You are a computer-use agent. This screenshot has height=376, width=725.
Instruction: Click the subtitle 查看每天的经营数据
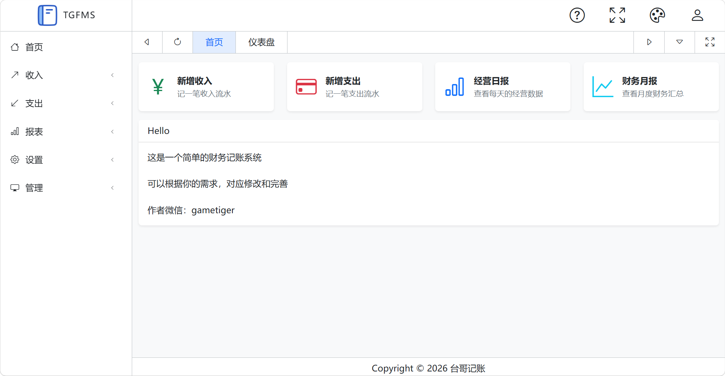[x=508, y=94]
